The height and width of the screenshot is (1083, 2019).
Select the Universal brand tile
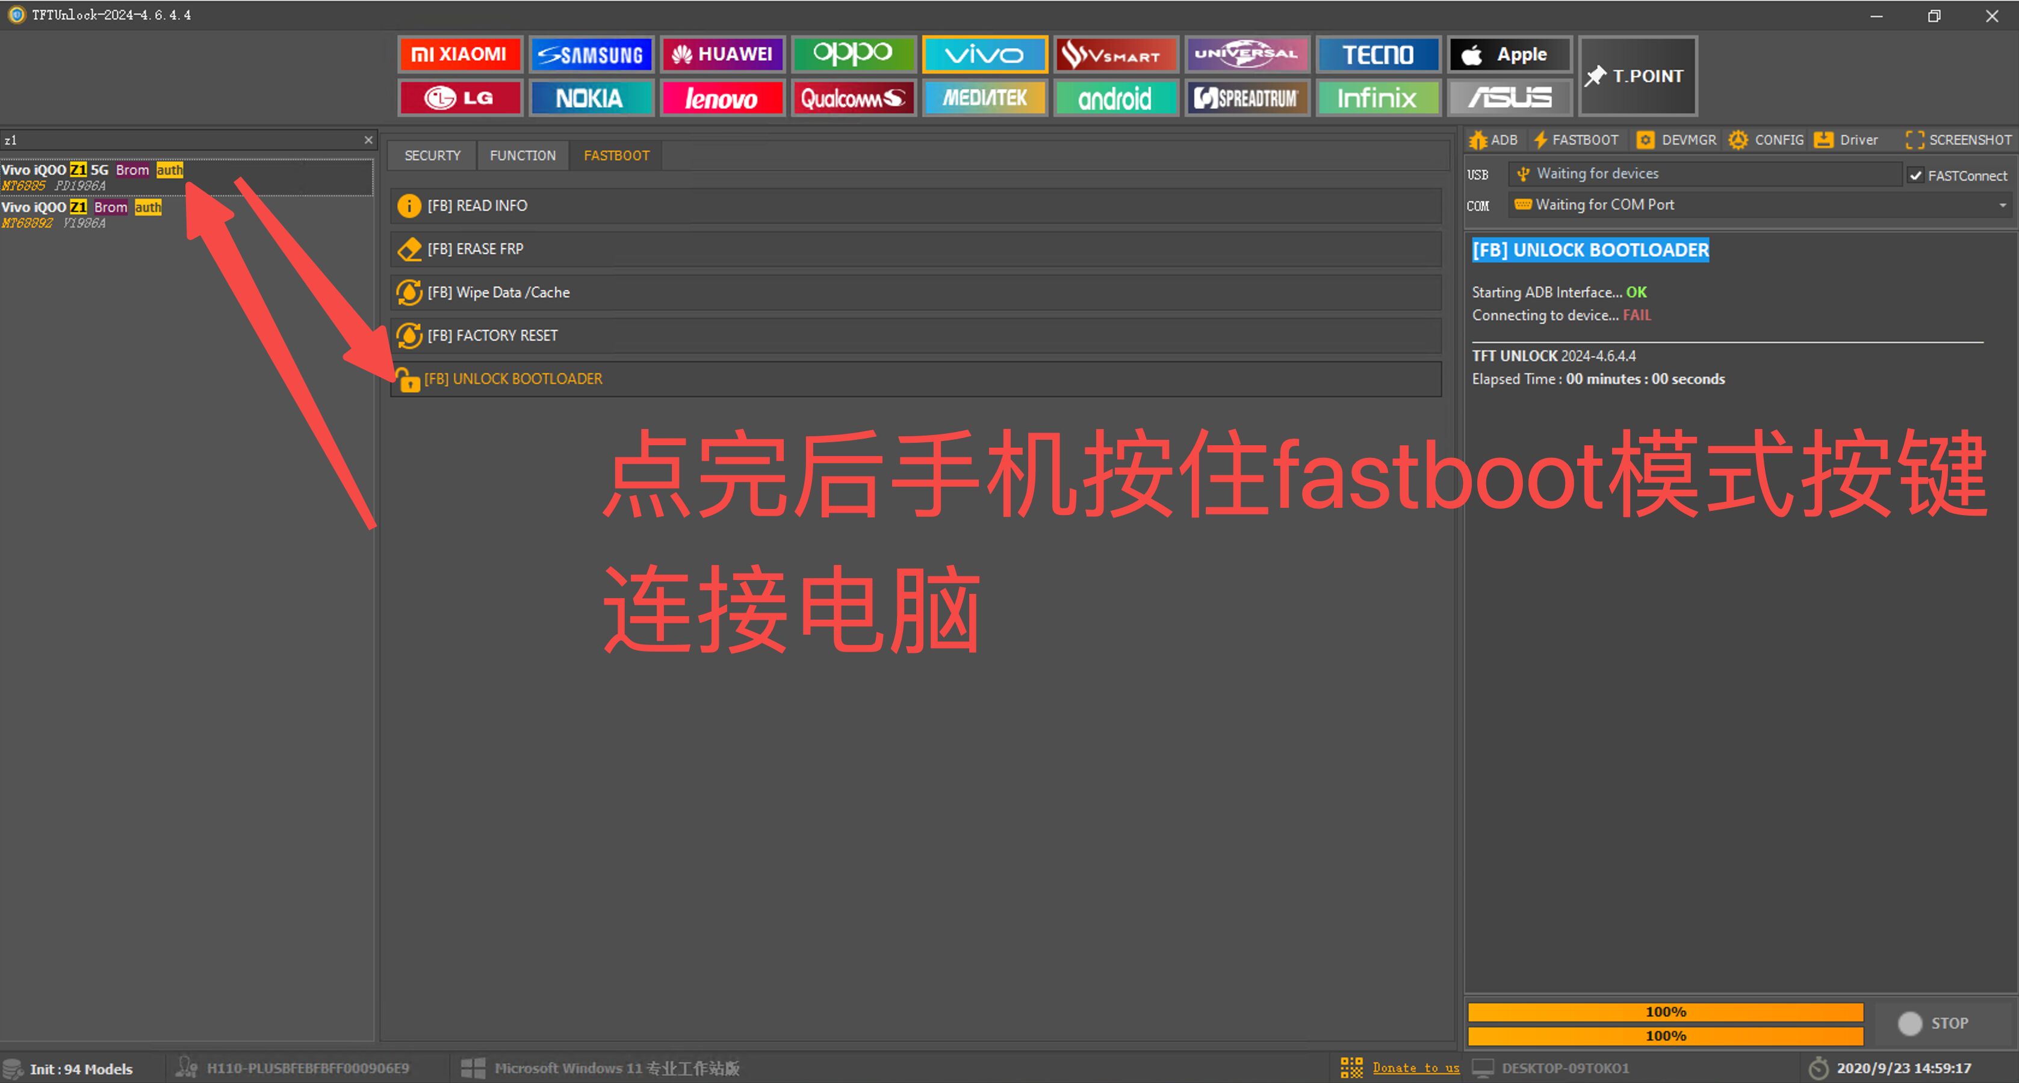[x=1246, y=54]
